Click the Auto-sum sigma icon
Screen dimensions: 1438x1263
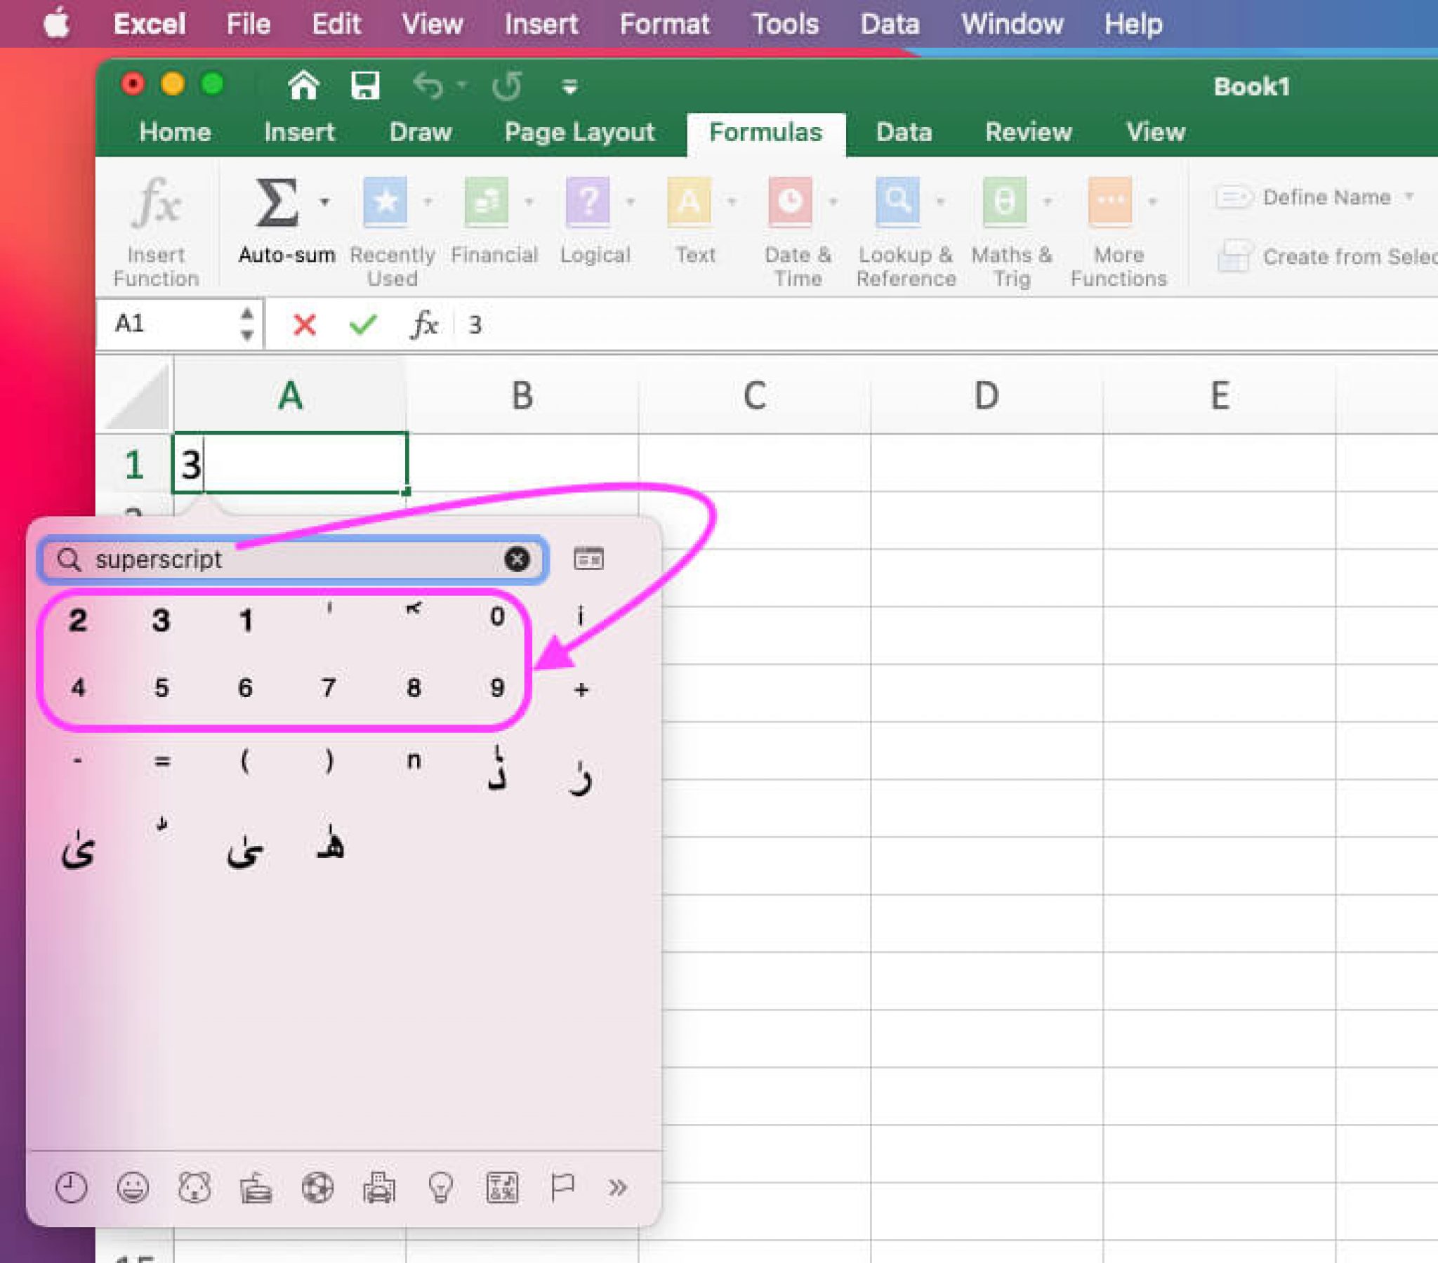(x=277, y=203)
